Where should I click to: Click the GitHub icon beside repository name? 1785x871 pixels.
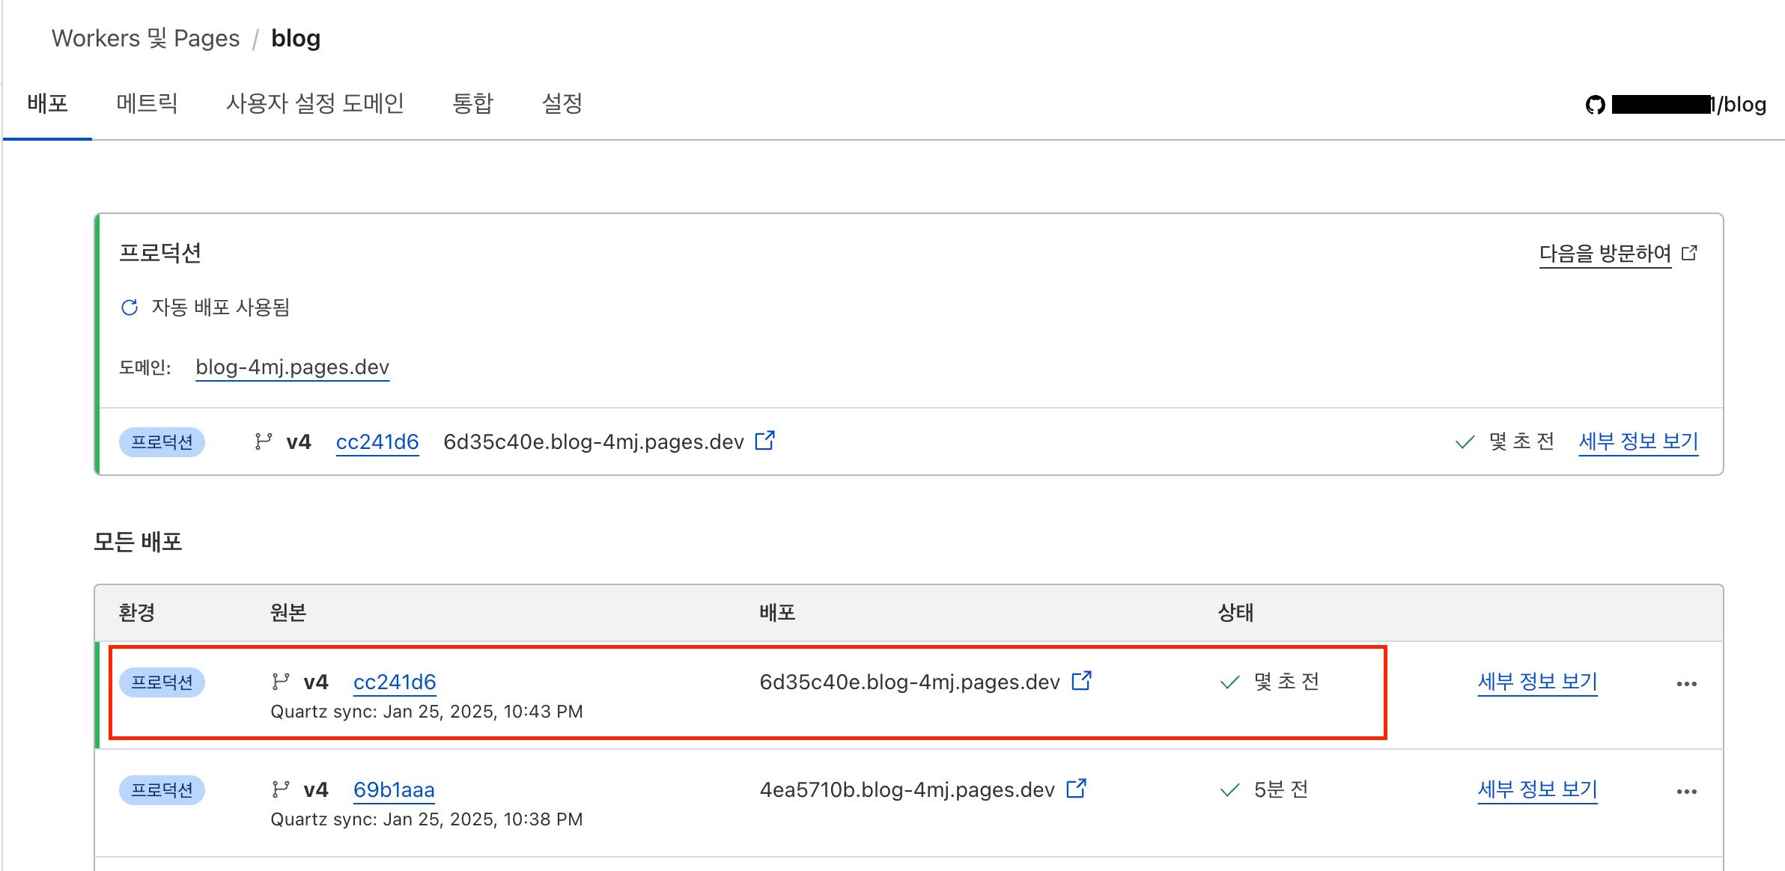pyautogui.click(x=1596, y=105)
